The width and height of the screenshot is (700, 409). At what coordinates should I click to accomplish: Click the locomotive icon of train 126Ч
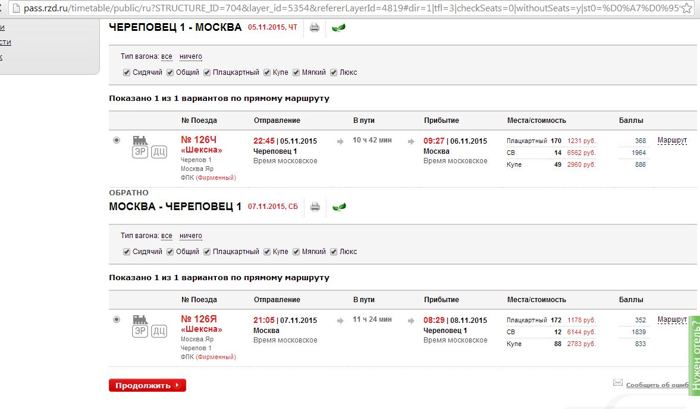click(x=140, y=140)
